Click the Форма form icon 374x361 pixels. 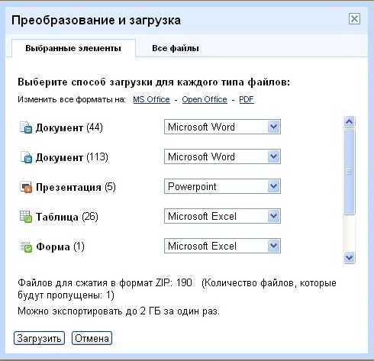(x=26, y=247)
